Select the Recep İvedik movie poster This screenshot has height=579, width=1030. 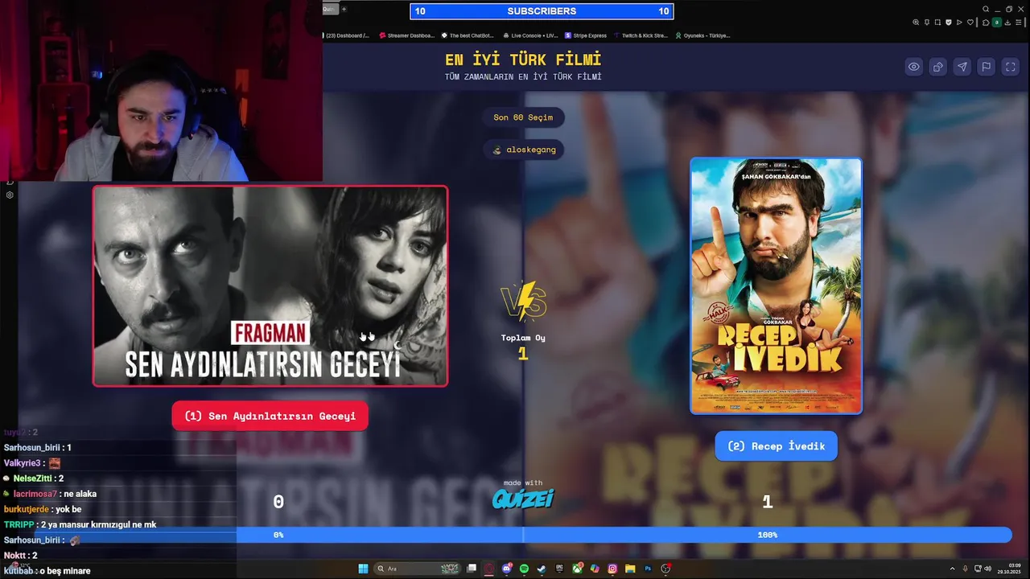tap(776, 285)
